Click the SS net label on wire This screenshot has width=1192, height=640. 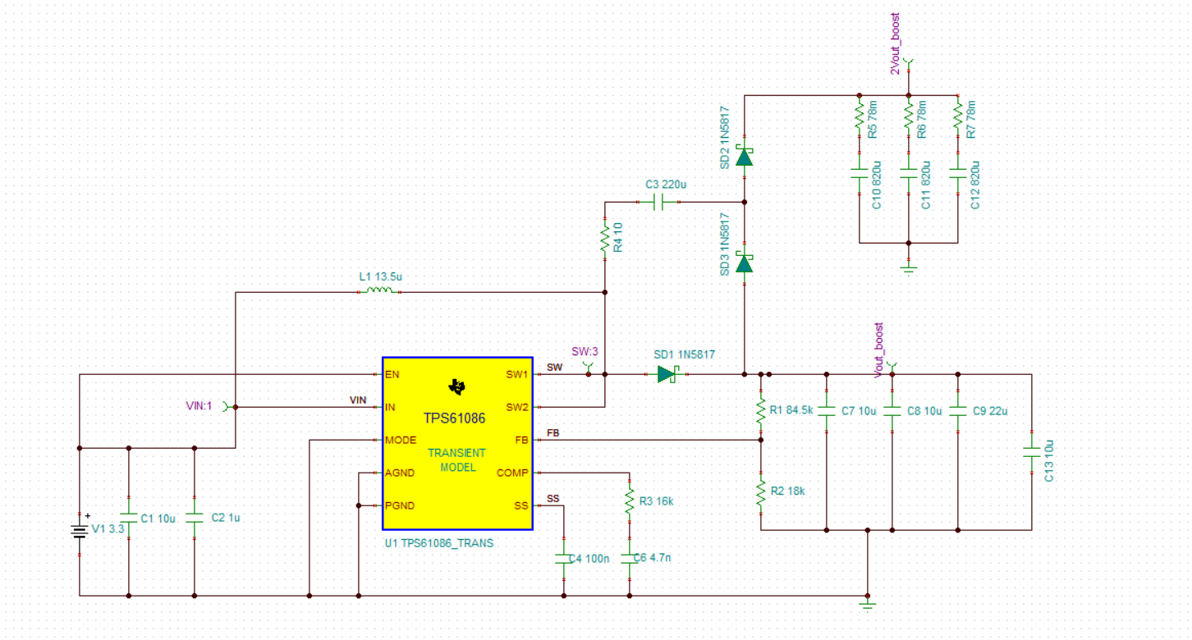coord(553,499)
